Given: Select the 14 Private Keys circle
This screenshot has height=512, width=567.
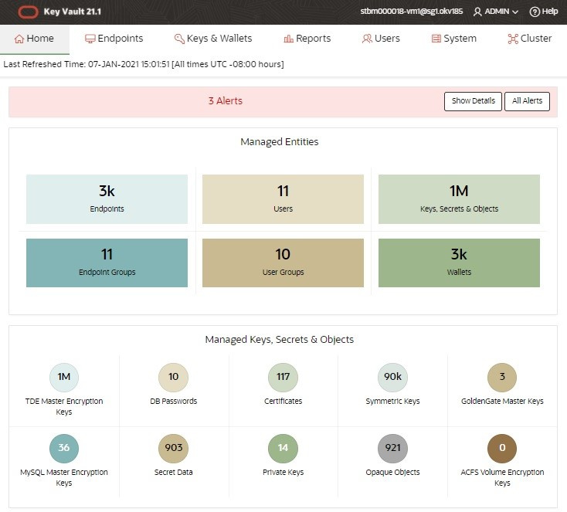Looking at the screenshot, I should tap(283, 448).
